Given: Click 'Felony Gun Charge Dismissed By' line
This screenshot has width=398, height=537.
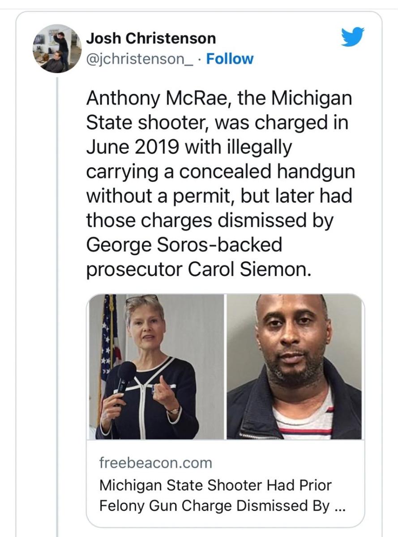Looking at the screenshot, I should coord(215,506).
